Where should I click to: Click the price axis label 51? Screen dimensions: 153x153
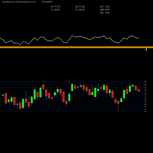[x=145, y=92]
